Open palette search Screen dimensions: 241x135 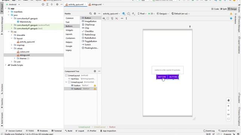click(x=90, y=13)
